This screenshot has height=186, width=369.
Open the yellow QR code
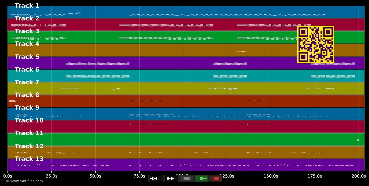coord(316,44)
